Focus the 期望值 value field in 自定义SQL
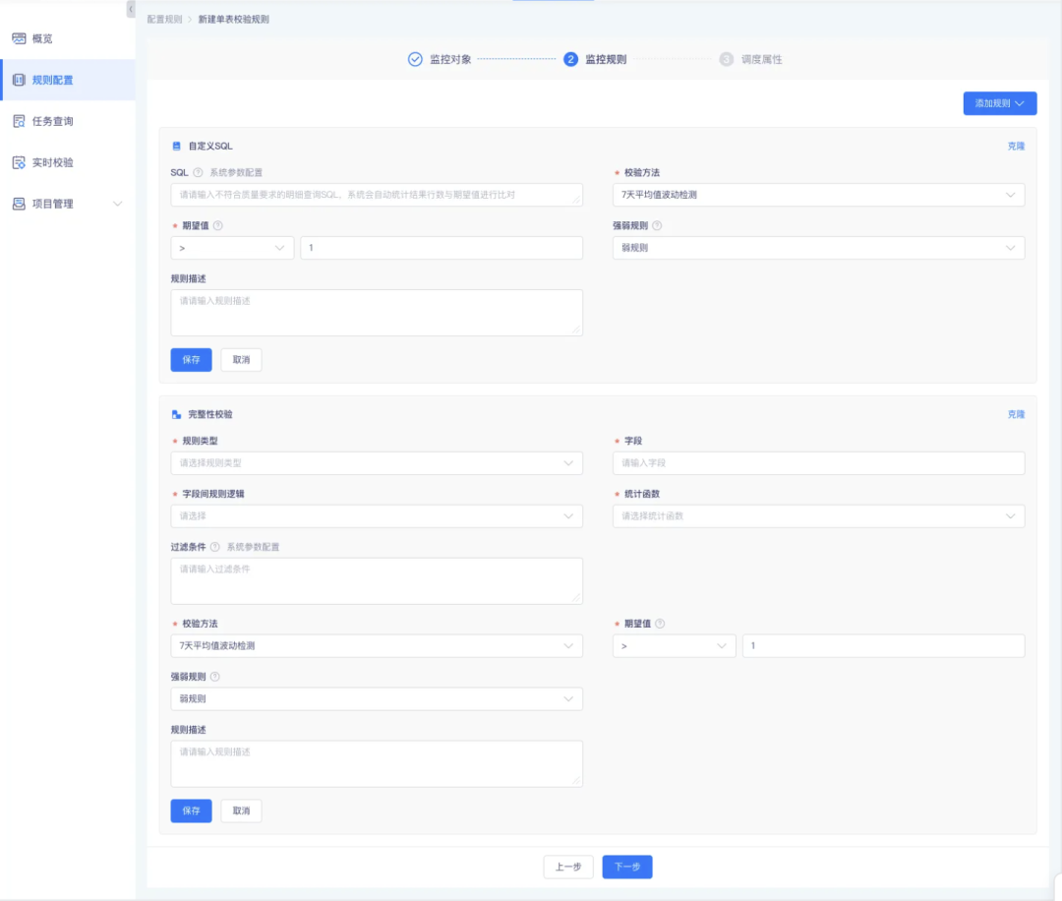 click(441, 248)
